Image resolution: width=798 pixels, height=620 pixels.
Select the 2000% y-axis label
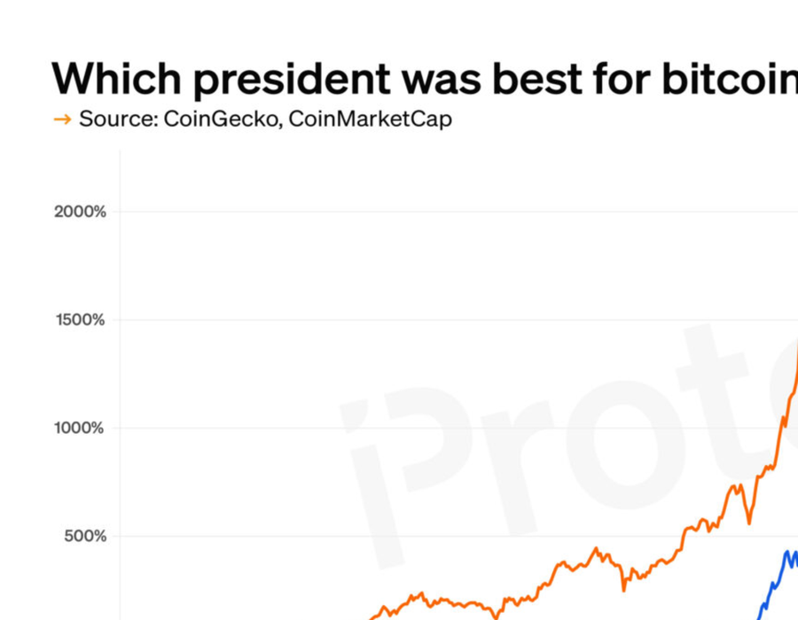click(82, 212)
